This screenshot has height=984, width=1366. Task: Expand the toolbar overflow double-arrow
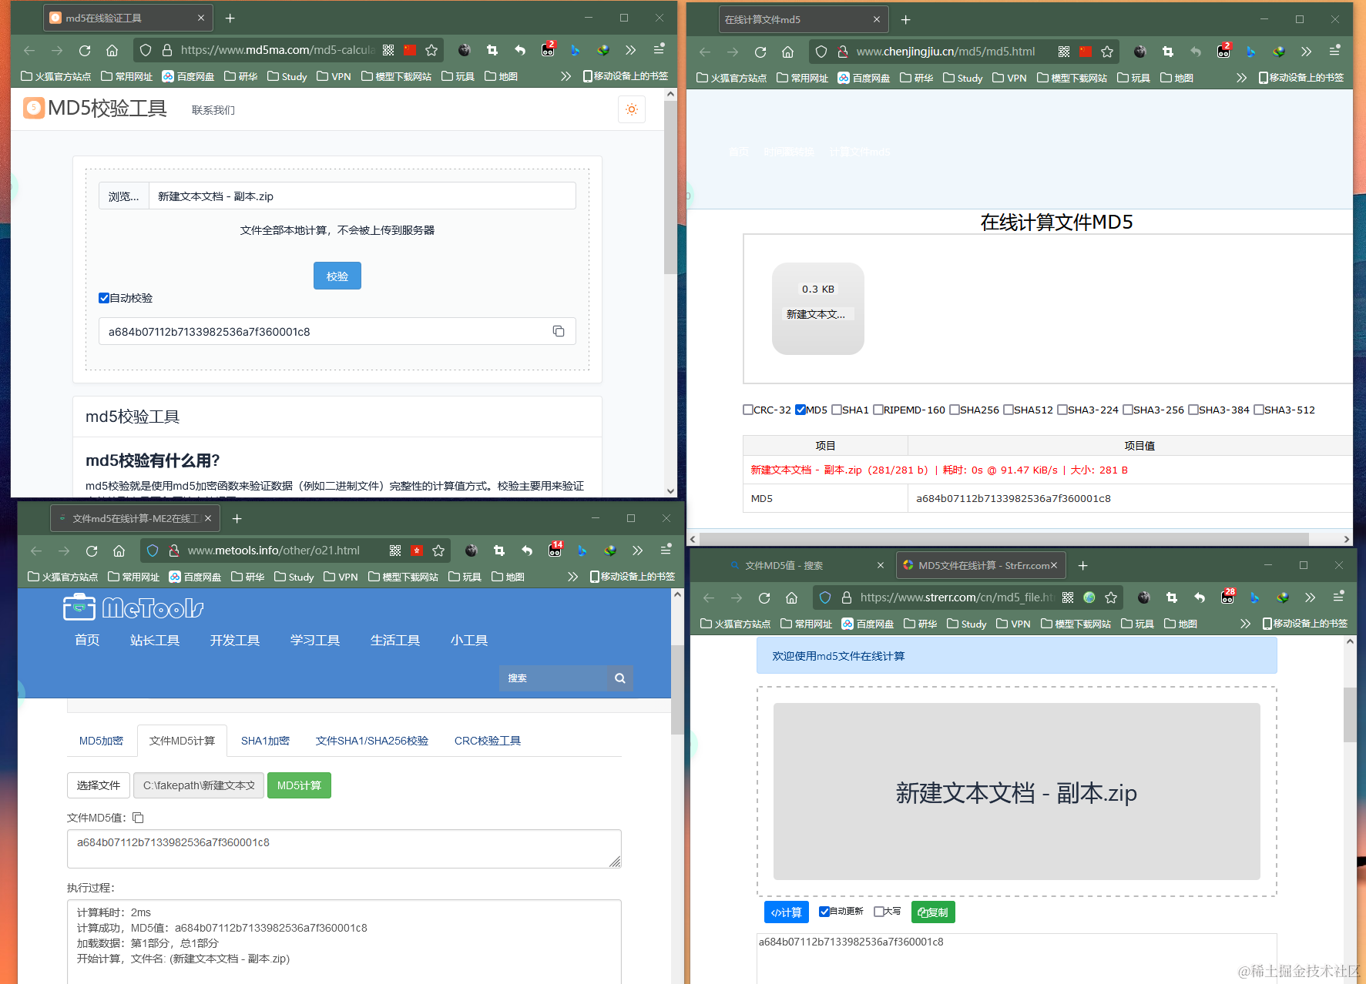(x=631, y=50)
